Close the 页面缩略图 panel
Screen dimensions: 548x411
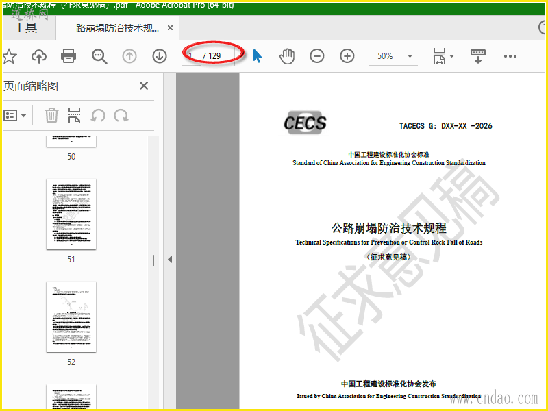[x=144, y=86]
